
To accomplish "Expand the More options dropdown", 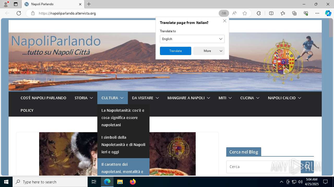I will coord(209,51).
